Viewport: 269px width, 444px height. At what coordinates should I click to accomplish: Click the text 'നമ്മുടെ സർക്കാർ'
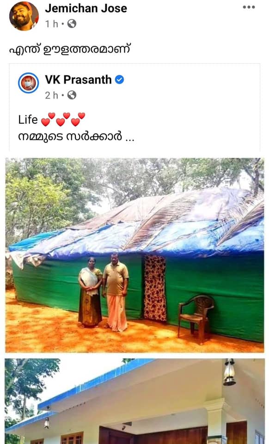tap(70, 136)
